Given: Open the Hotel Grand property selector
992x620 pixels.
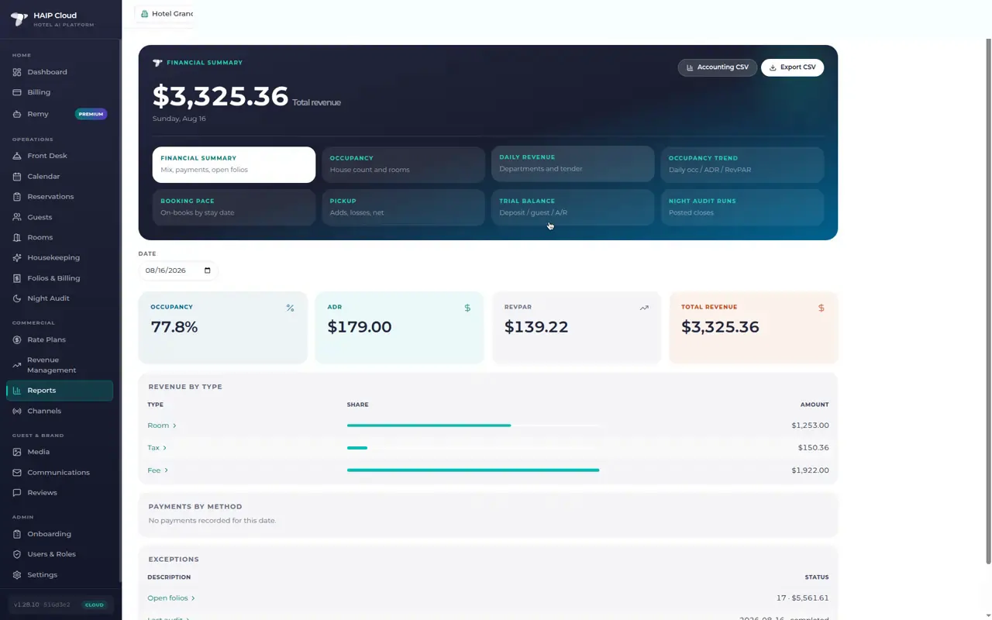Looking at the screenshot, I should tap(165, 13).
